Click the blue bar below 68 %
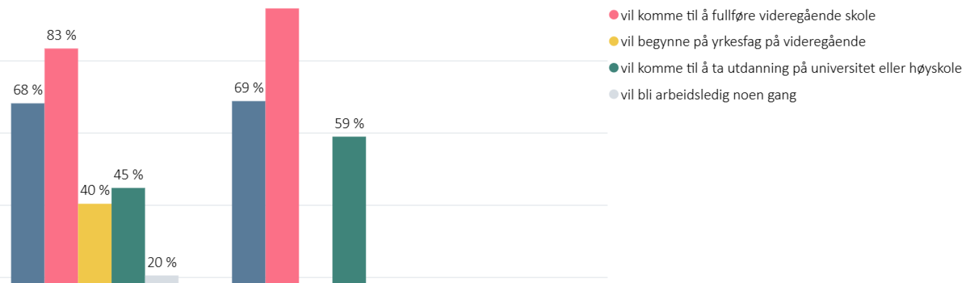This screenshot has width=970, height=283. pyautogui.click(x=28, y=192)
